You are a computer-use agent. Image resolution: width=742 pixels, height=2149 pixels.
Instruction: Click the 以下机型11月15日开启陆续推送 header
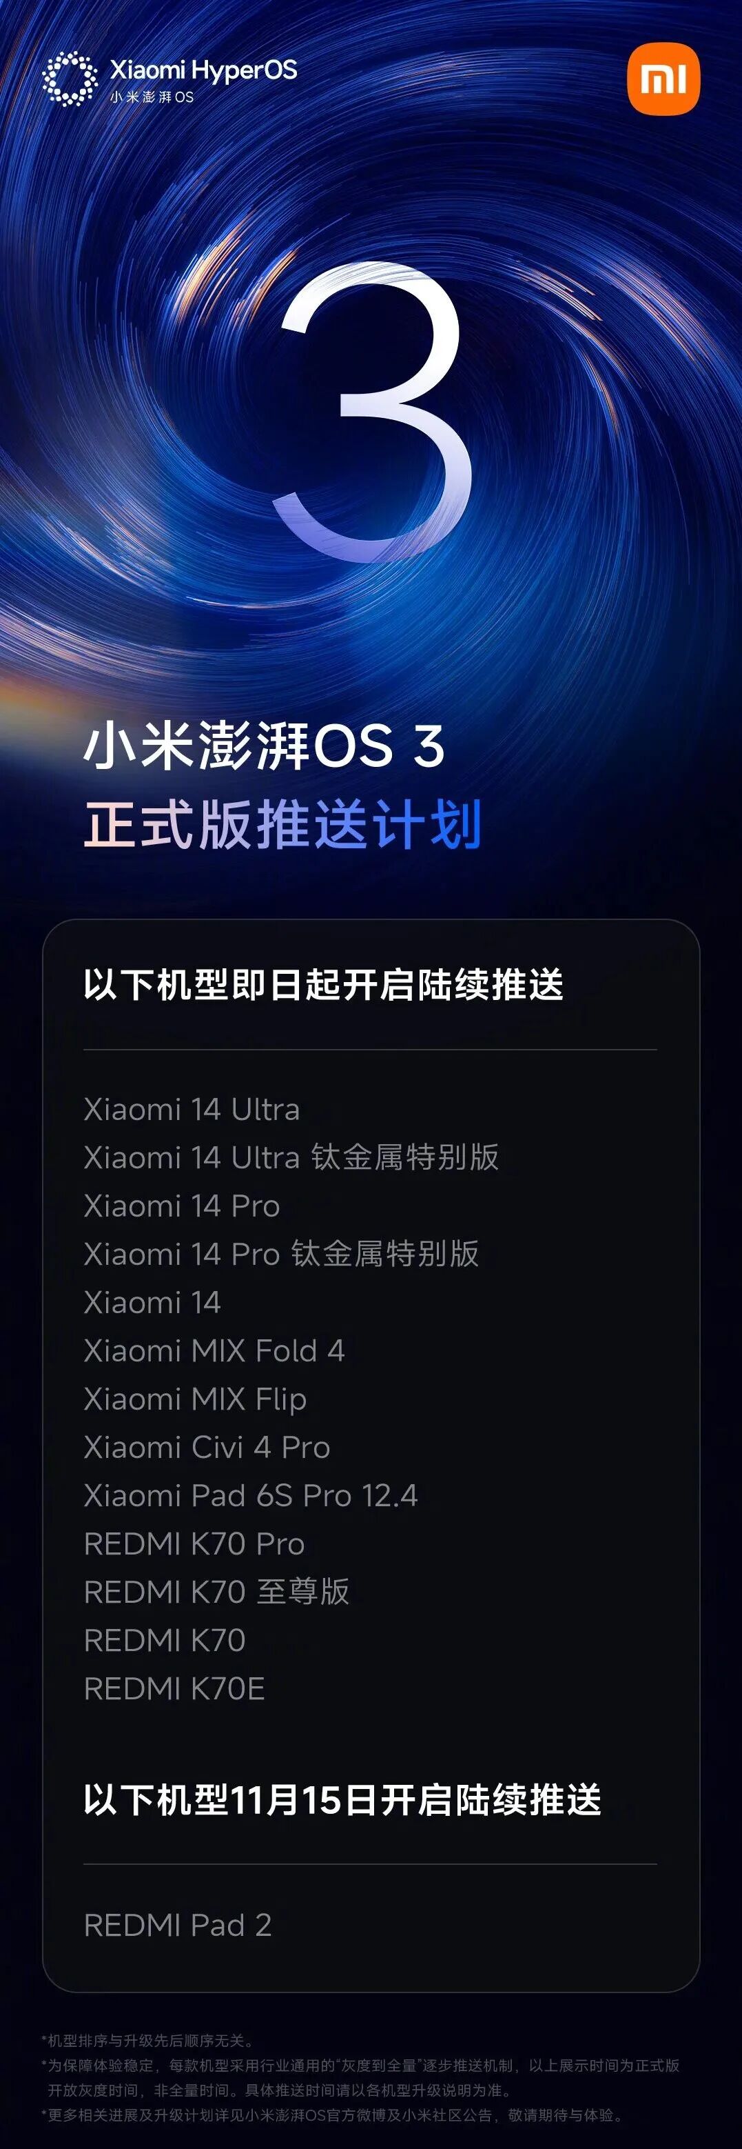(342, 1800)
